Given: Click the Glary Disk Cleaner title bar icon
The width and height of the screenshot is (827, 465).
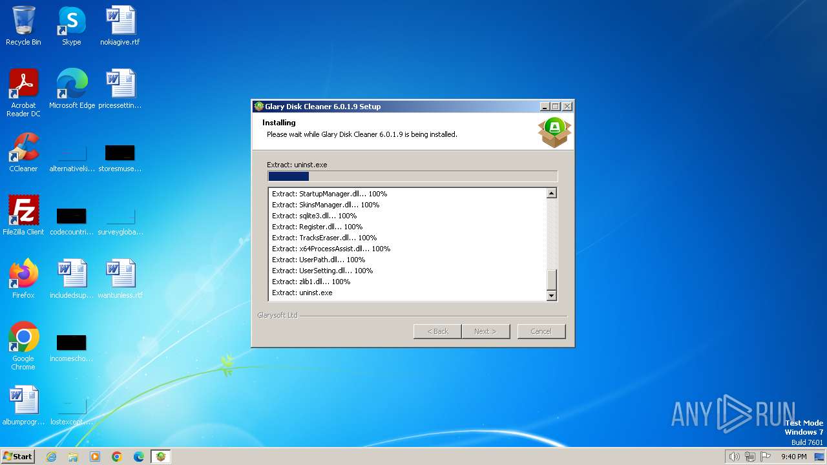Looking at the screenshot, I should 259,107.
